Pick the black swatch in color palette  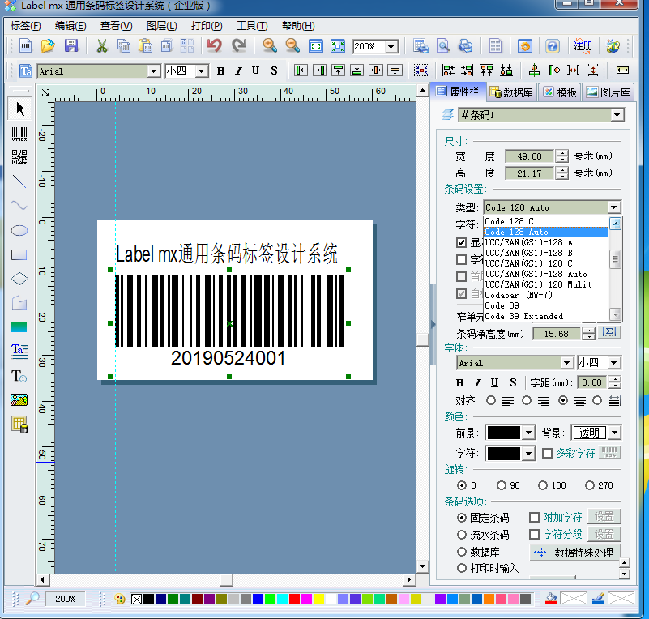(x=148, y=599)
